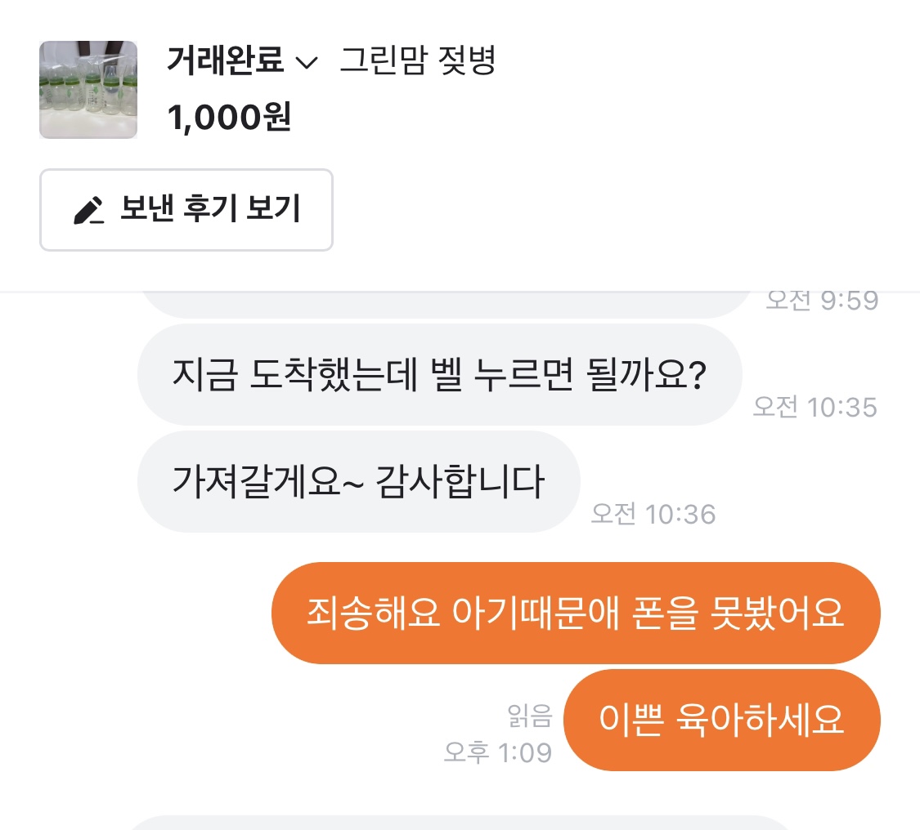Tap the 오후 1:09 timestamp
The width and height of the screenshot is (920, 830).
497,752
